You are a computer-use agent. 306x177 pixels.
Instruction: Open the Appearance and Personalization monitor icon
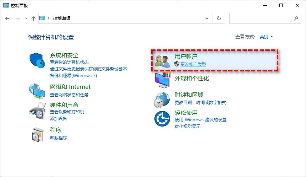pyautogui.click(x=163, y=79)
